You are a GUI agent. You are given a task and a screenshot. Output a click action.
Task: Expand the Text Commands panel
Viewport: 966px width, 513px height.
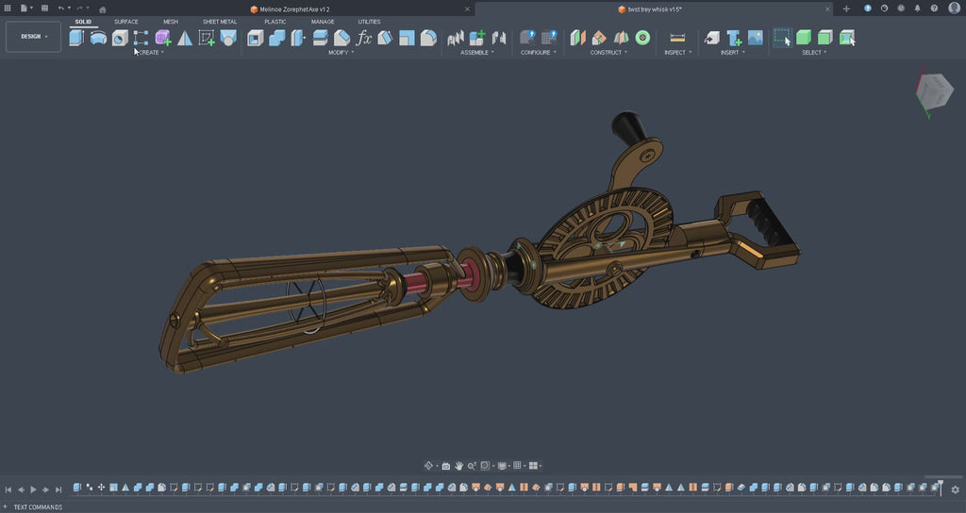[8, 507]
